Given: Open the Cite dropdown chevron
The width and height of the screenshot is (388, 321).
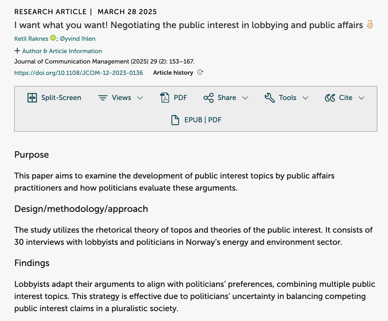Looking at the screenshot, I should tap(361, 98).
